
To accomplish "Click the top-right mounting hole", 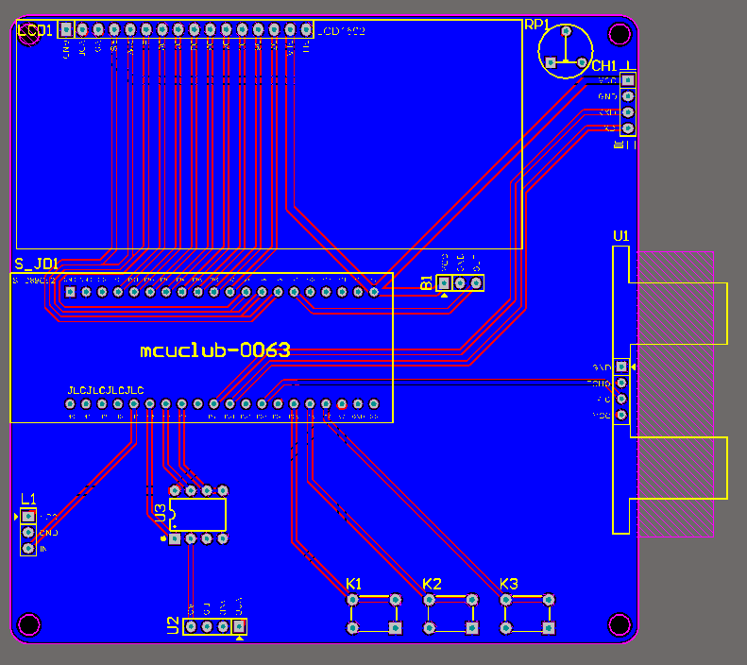I will pyautogui.click(x=620, y=33).
